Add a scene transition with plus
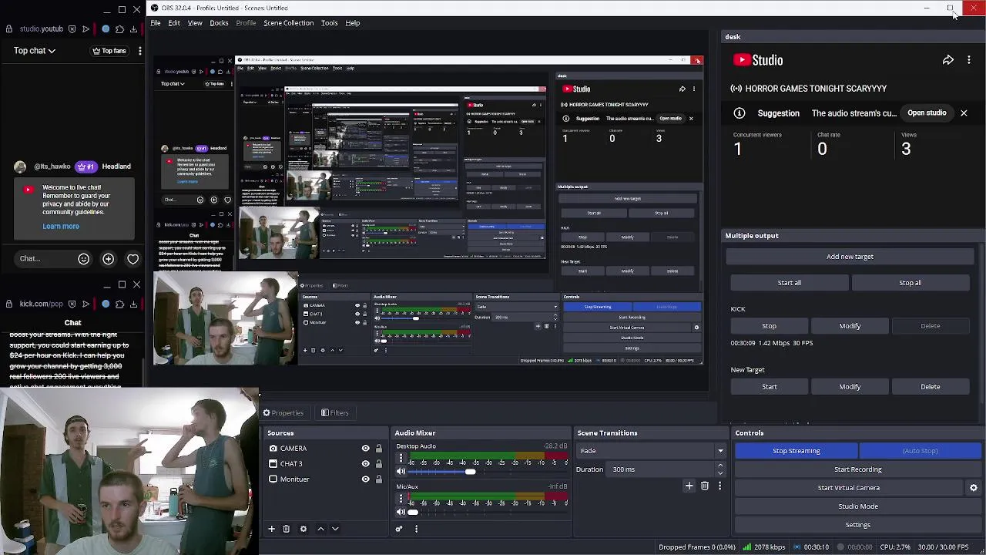The image size is (986, 555). coord(689,486)
